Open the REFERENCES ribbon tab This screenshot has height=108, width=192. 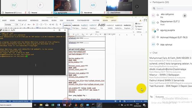point(34,20)
